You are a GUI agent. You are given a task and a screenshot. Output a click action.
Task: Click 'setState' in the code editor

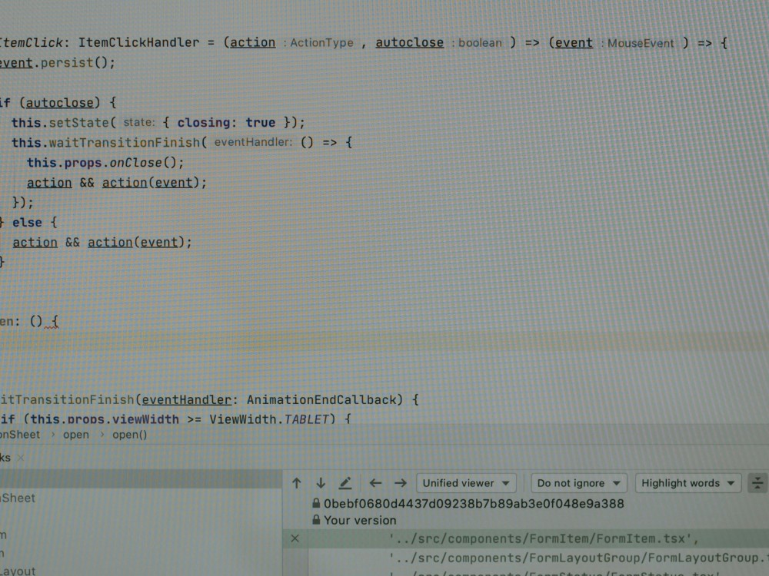point(78,122)
